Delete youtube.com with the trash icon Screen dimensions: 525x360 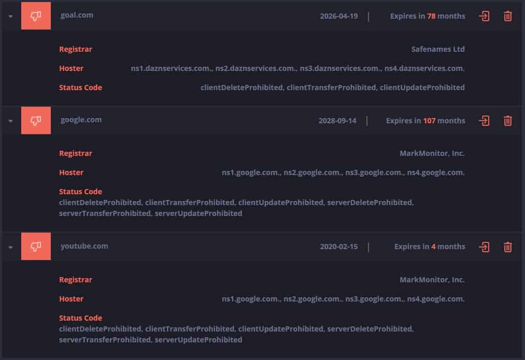click(x=507, y=247)
